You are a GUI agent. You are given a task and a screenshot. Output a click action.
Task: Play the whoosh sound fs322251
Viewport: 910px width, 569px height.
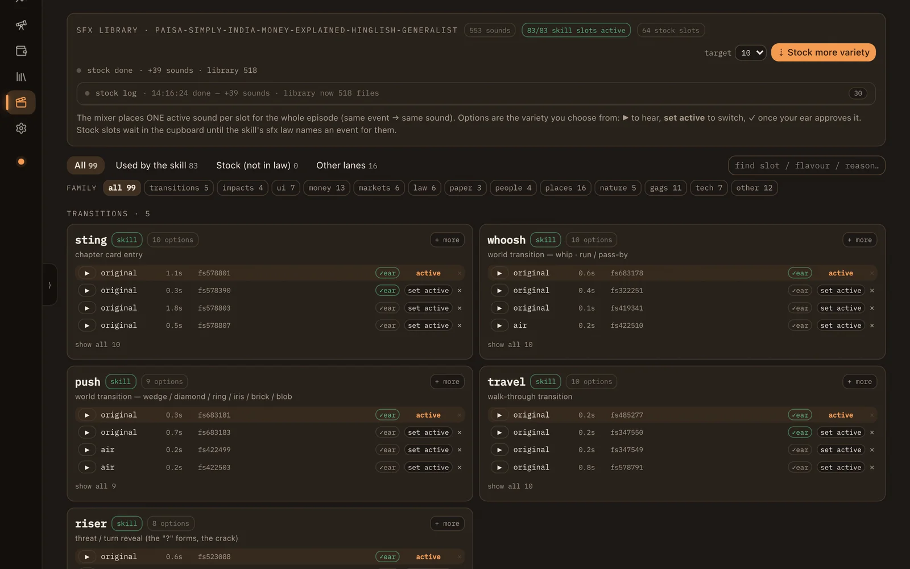pyautogui.click(x=499, y=291)
